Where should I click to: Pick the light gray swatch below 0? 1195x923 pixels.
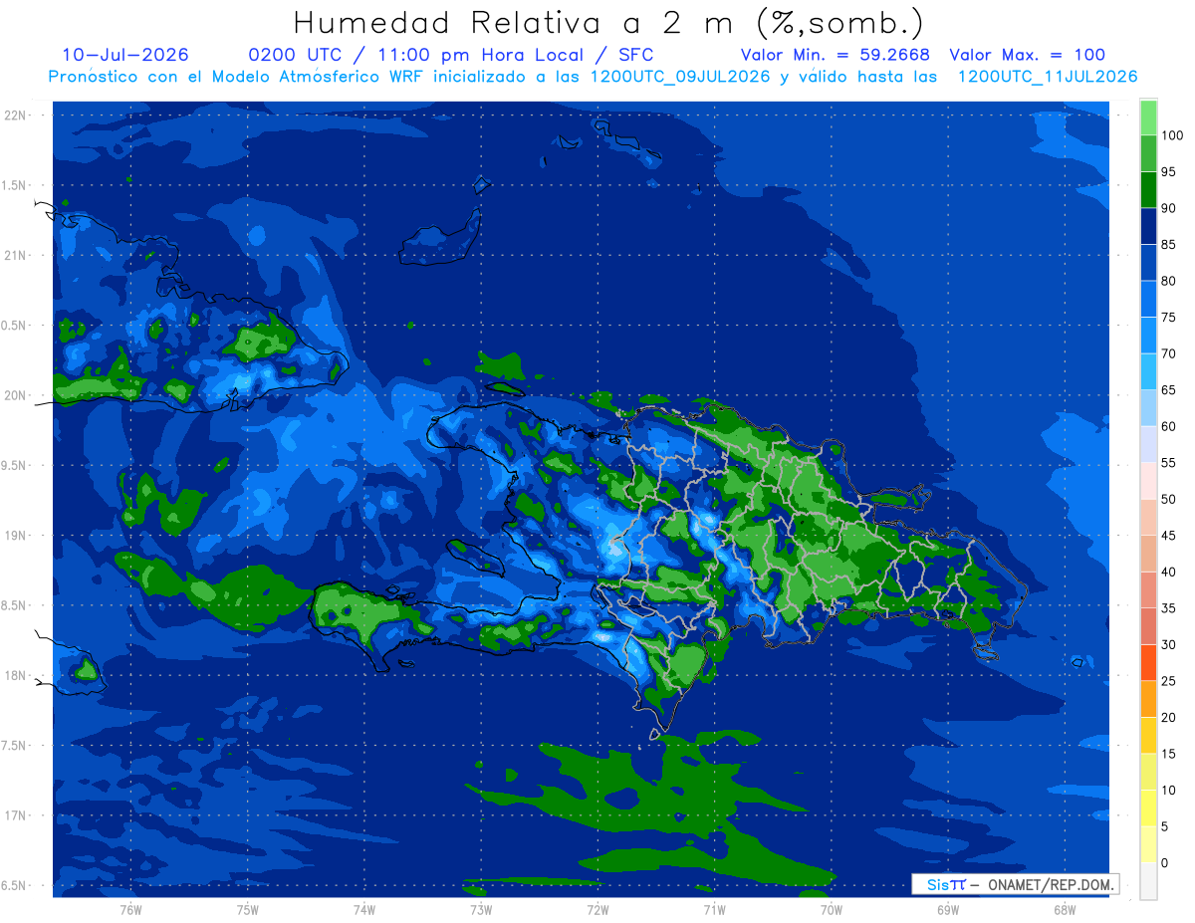[x=1148, y=880]
